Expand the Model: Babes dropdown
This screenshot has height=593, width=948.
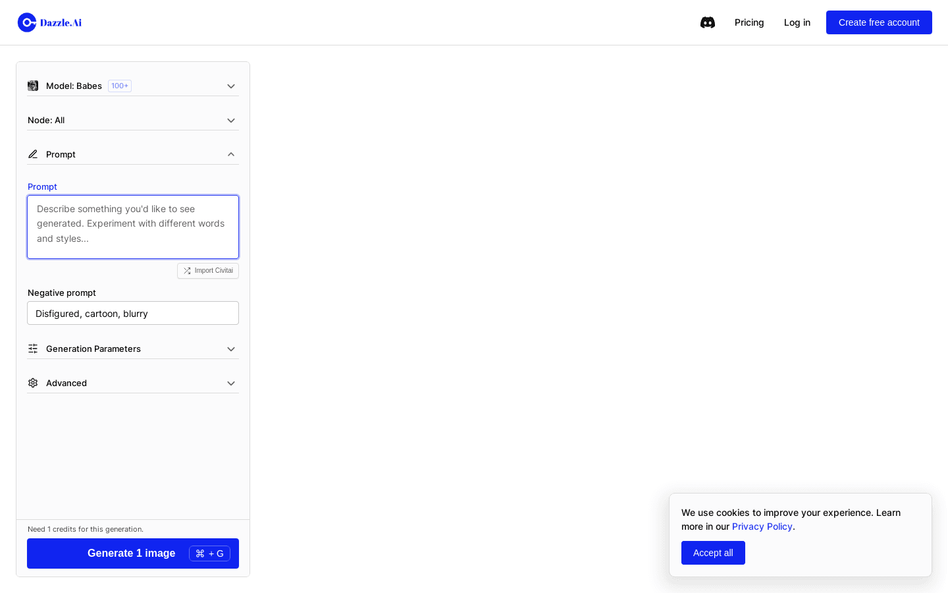(x=231, y=86)
